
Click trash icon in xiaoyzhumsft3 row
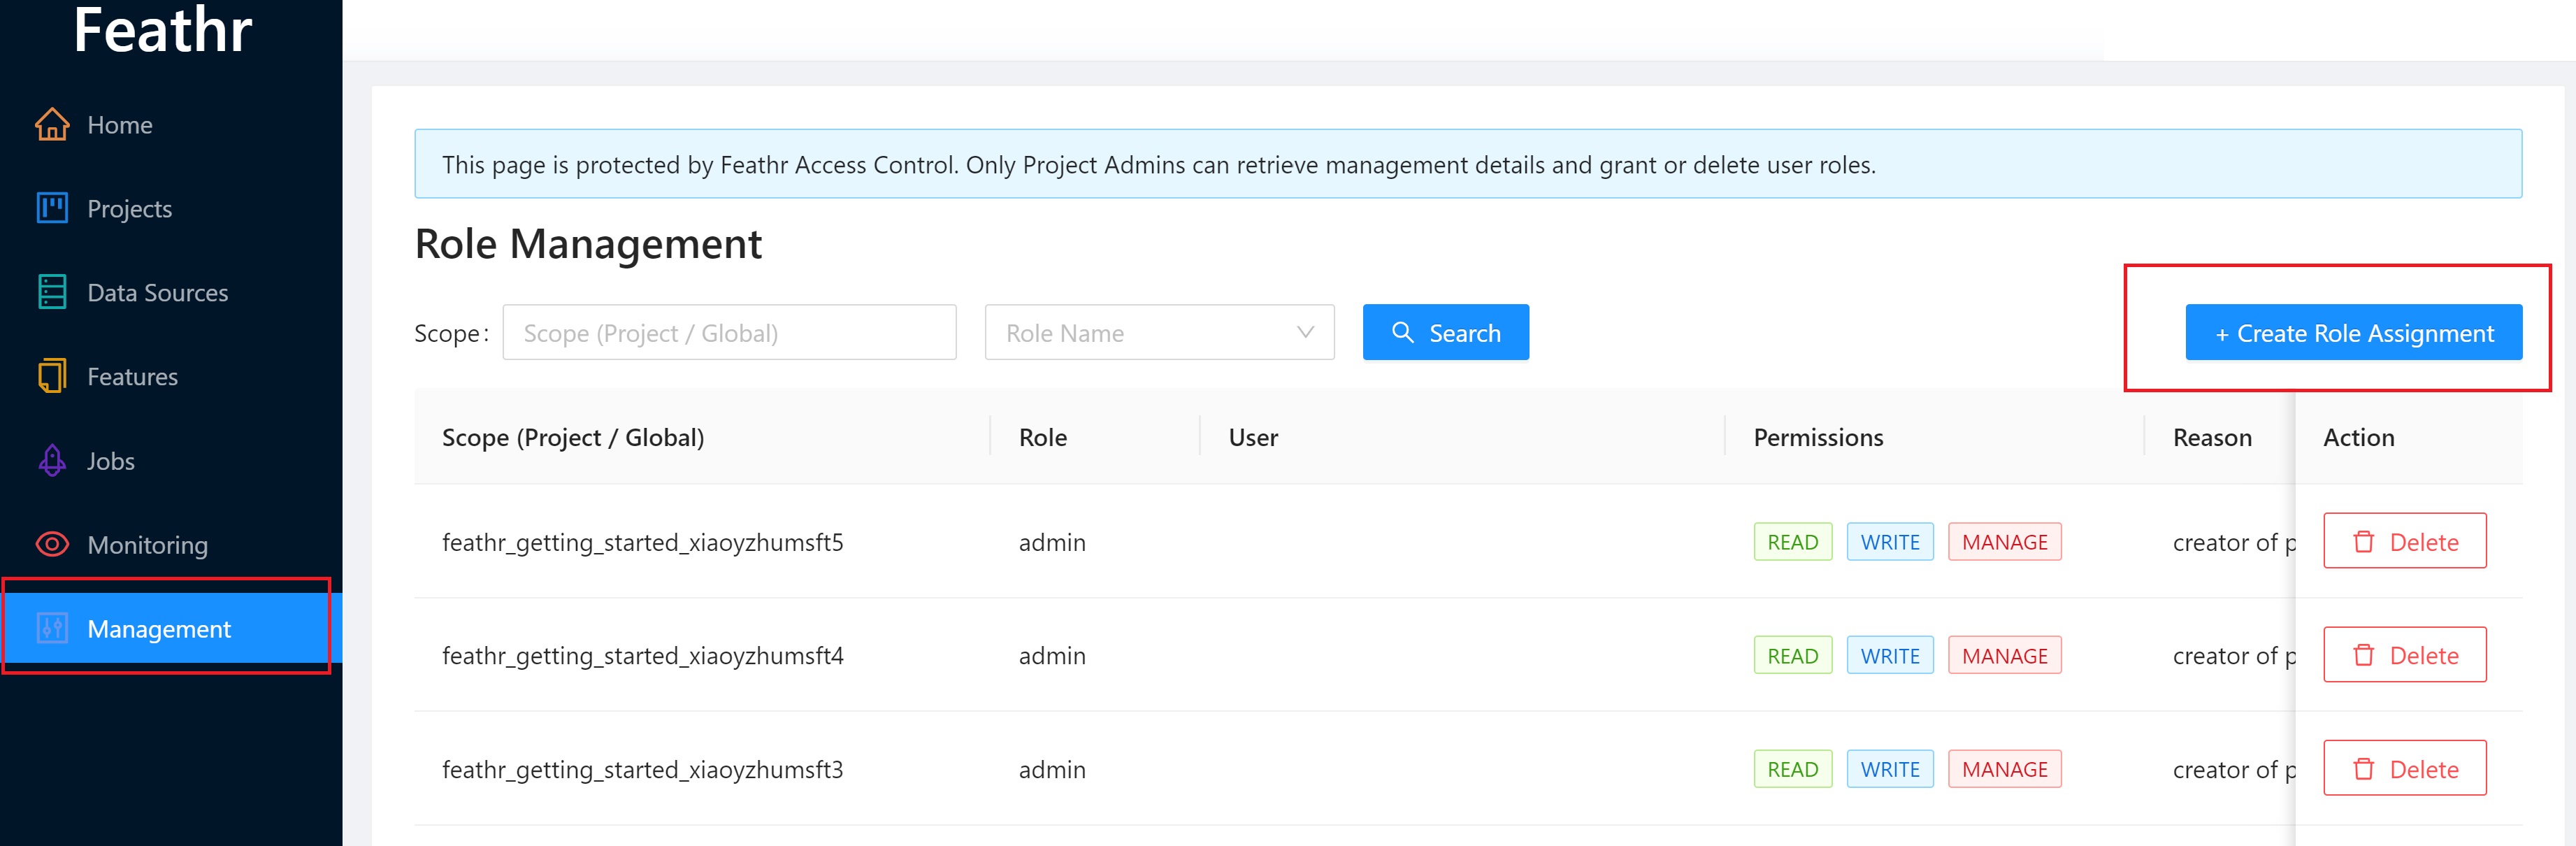[x=2363, y=768]
